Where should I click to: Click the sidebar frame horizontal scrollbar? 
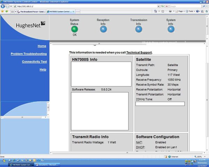point(24,117)
